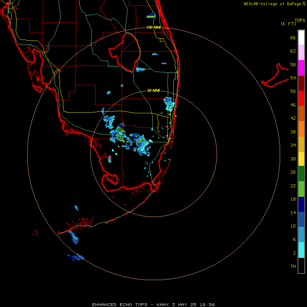
Task: Click the "46" legend value
Action: tap(293, 105)
